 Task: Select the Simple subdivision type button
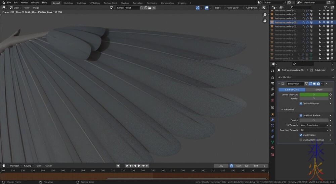click(x=319, y=89)
